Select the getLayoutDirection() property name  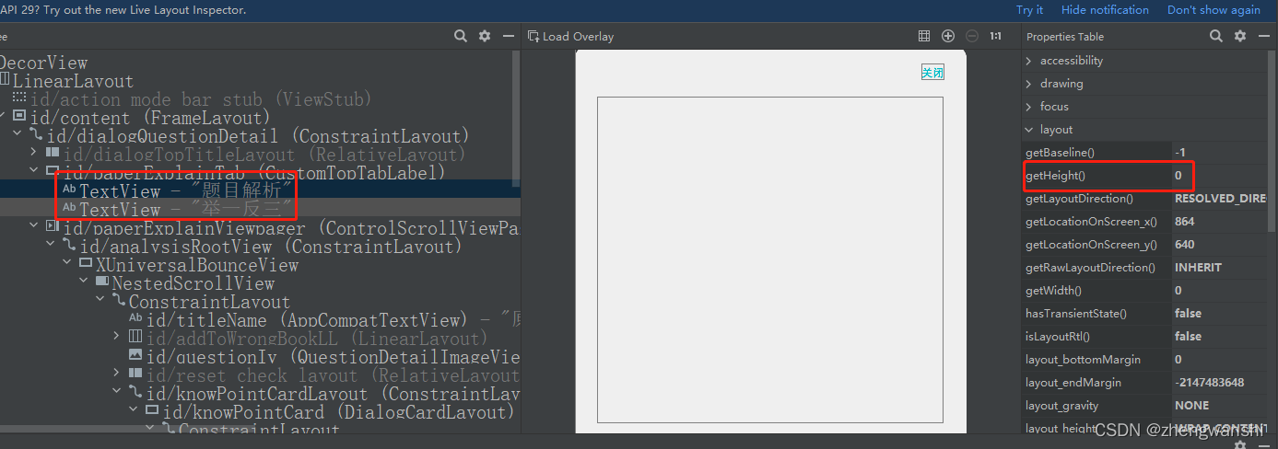[x=1079, y=199]
